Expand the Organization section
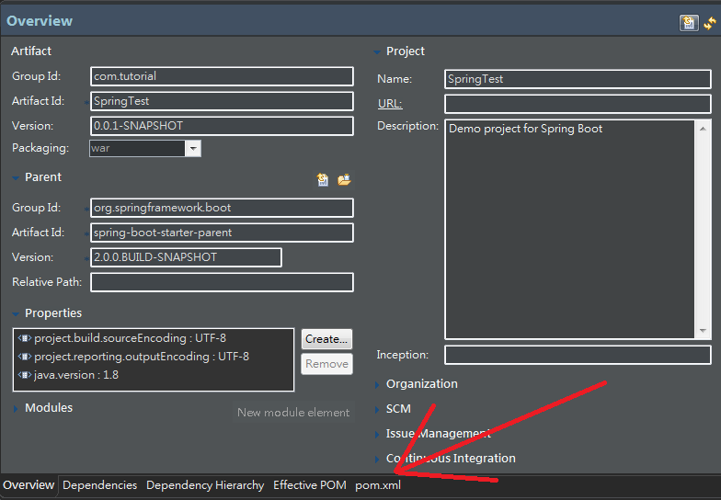The width and height of the screenshot is (721, 500). (x=377, y=384)
